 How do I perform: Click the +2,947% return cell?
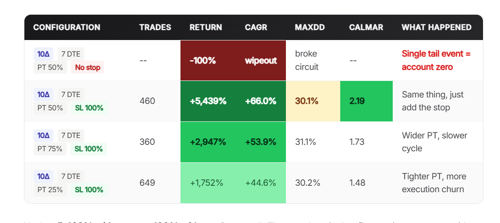pos(208,142)
